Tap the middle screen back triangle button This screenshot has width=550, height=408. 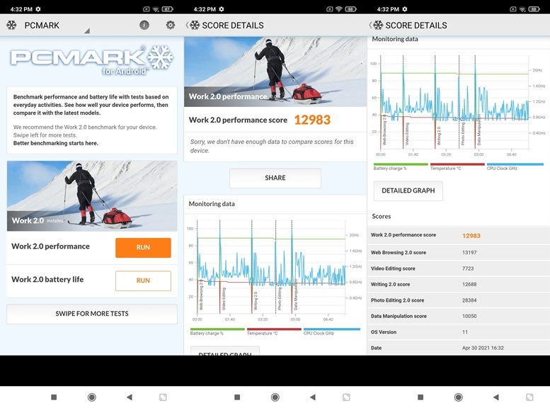[313, 397]
